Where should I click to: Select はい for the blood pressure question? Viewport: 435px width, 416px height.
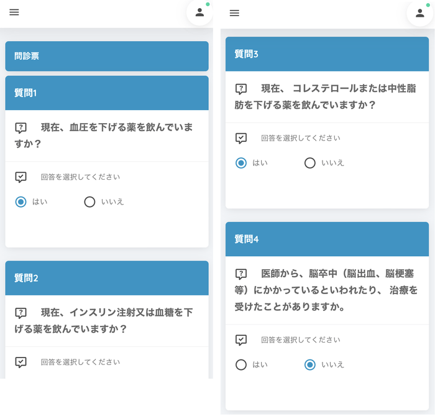[x=21, y=201]
